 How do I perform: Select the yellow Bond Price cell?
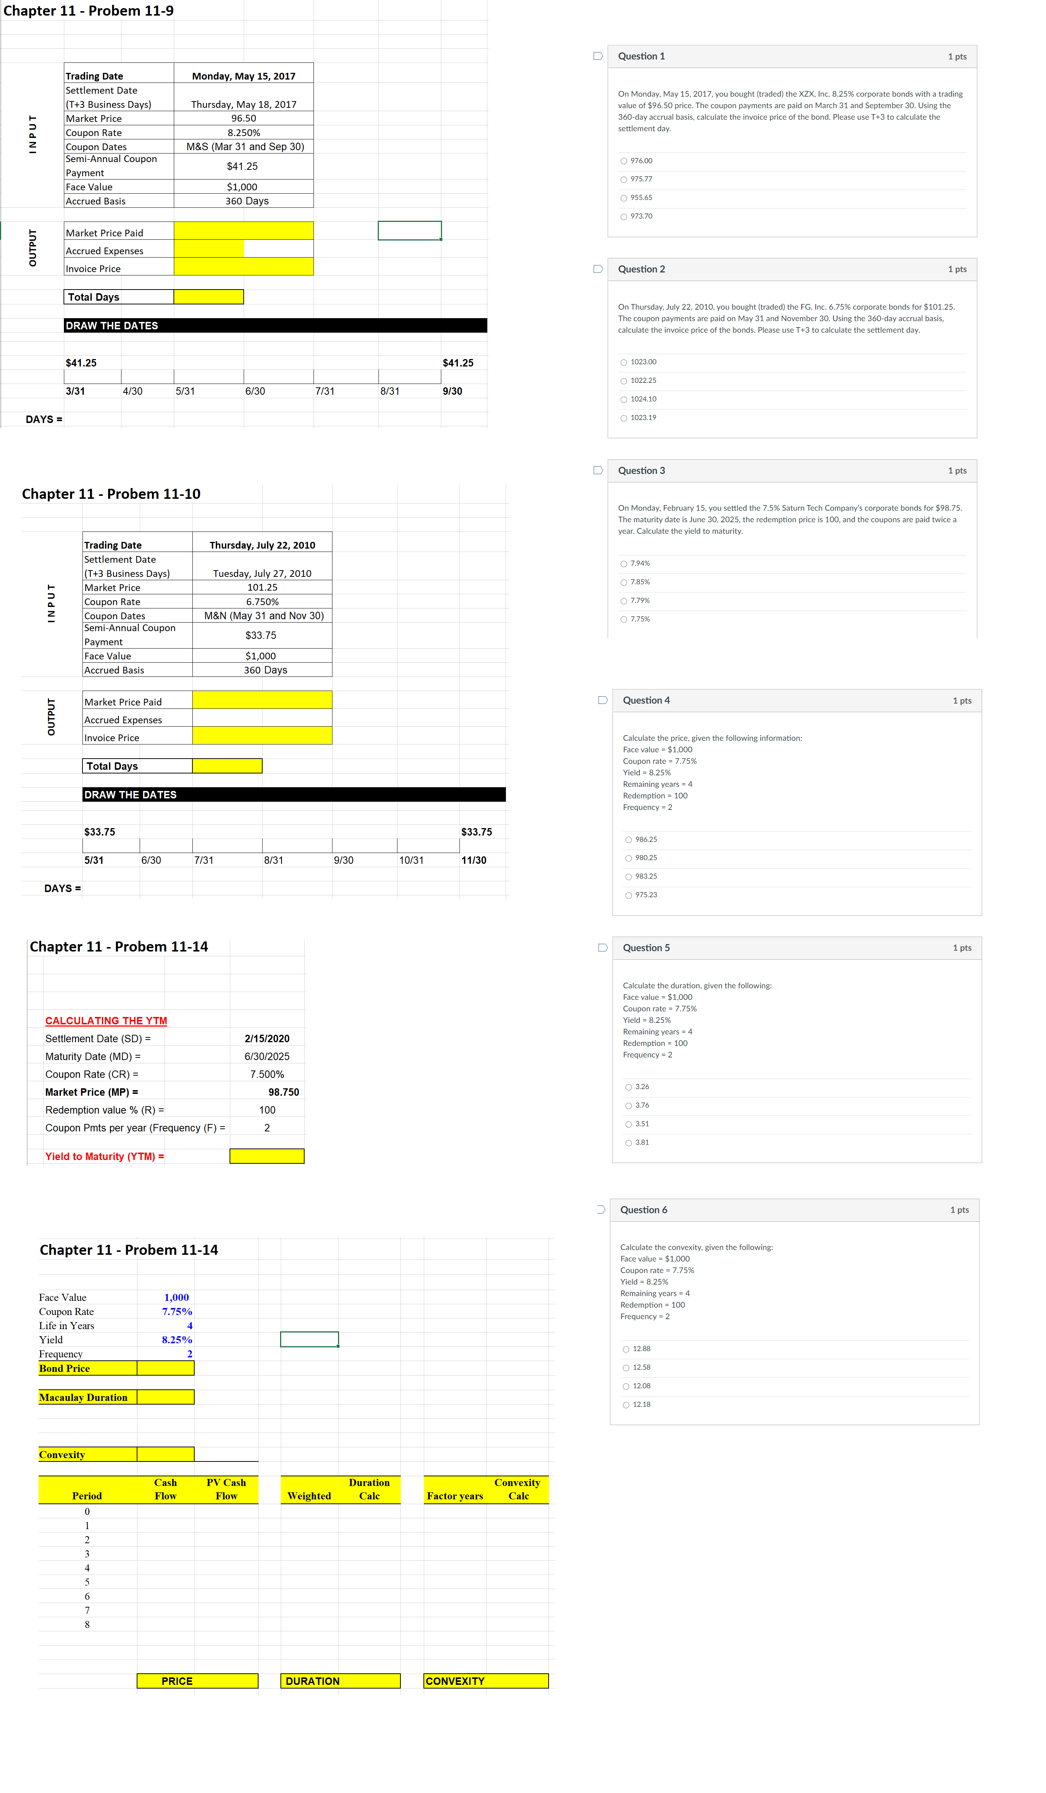pyautogui.click(x=165, y=1368)
